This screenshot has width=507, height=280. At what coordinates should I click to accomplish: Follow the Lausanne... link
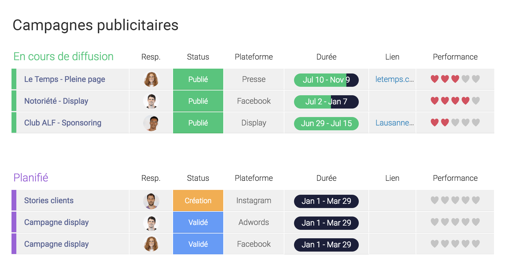coord(394,123)
